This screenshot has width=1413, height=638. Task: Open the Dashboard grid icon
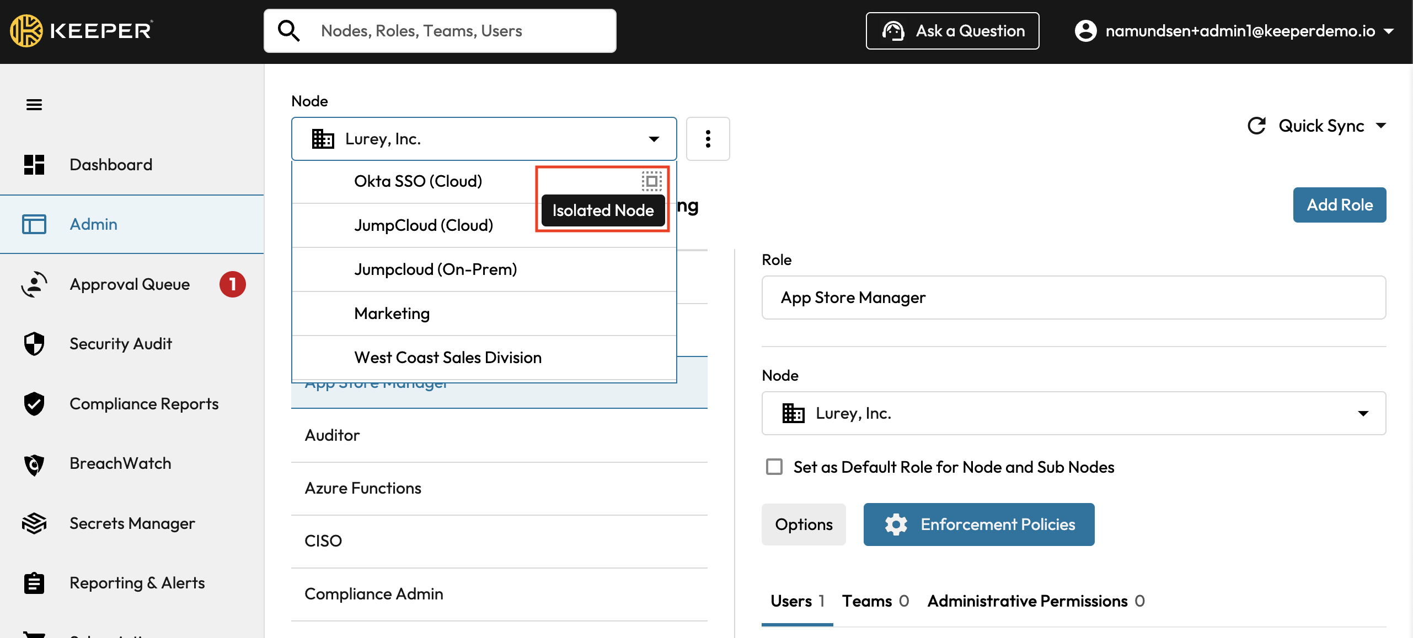[34, 165]
